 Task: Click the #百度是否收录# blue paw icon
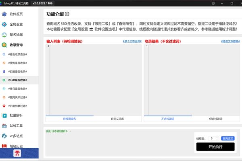click(x=4, y=72)
